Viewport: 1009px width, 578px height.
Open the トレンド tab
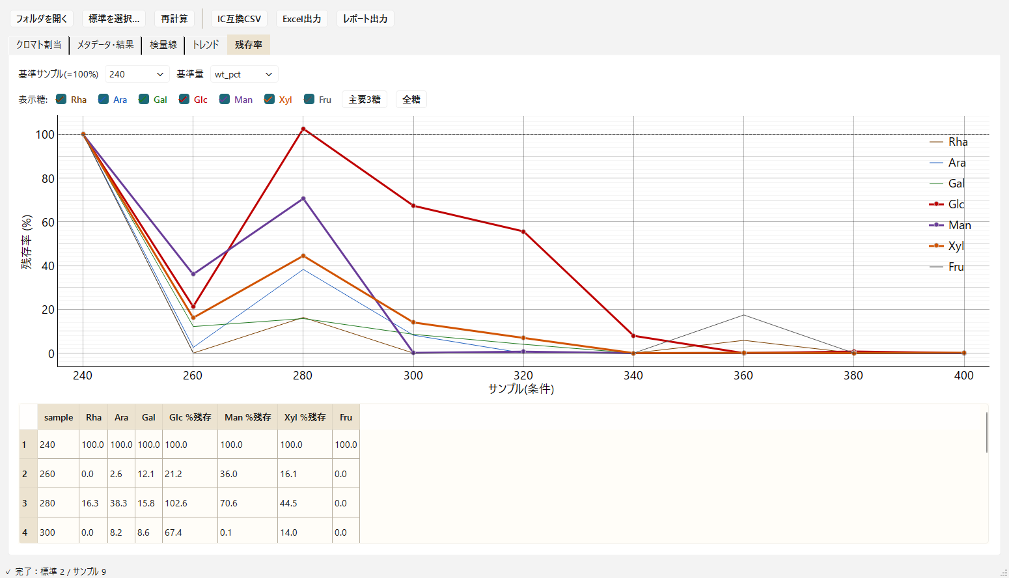[x=206, y=45]
